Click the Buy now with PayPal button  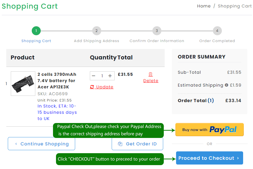[209, 130]
